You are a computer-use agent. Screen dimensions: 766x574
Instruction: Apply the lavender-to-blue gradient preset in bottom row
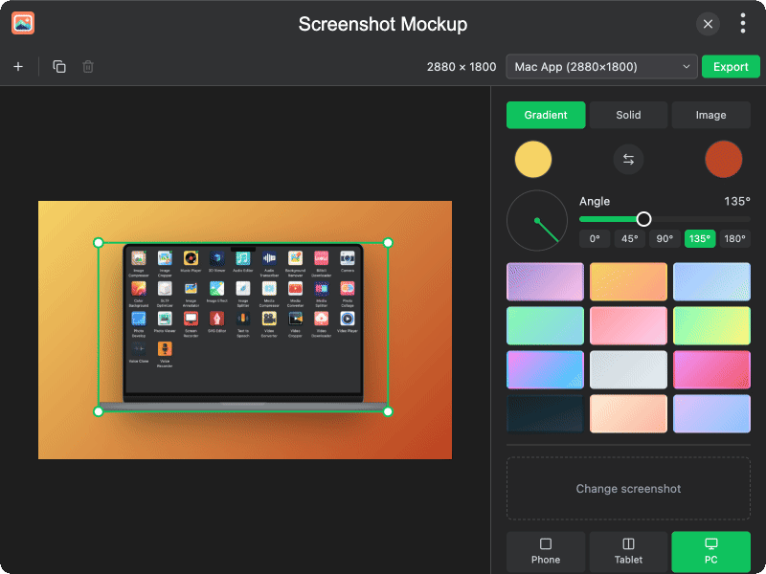[x=711, y=414]
